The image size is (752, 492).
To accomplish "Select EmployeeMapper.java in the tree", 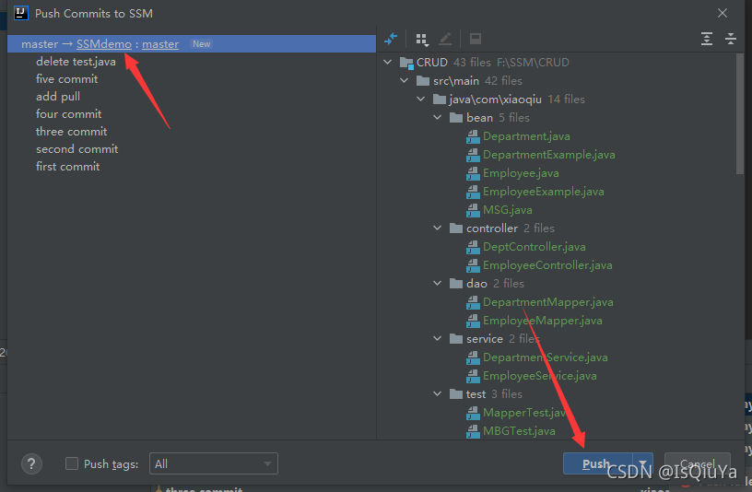I will [x=543, y=321].
